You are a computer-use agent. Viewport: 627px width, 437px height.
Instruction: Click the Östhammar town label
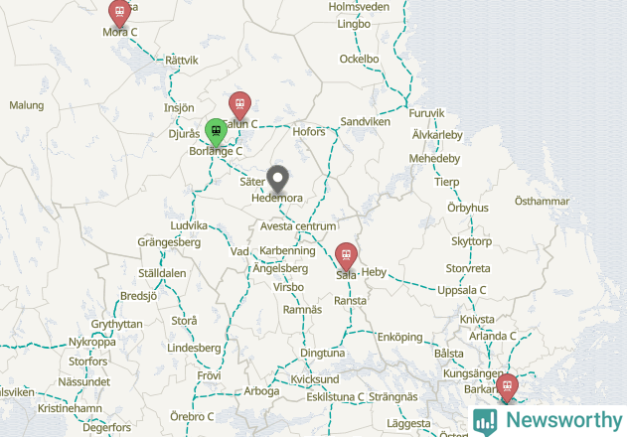pyautogui.click(x=542, y=201)
